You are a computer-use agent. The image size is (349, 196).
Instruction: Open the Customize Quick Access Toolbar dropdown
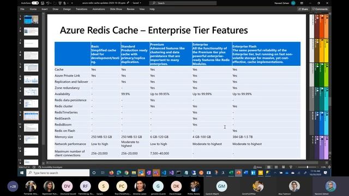72,3
